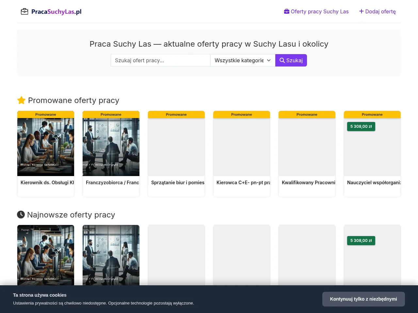Click the star icon beside Promowane oferty pracy
Screen dimensions: 418x313
coord(21,100)
